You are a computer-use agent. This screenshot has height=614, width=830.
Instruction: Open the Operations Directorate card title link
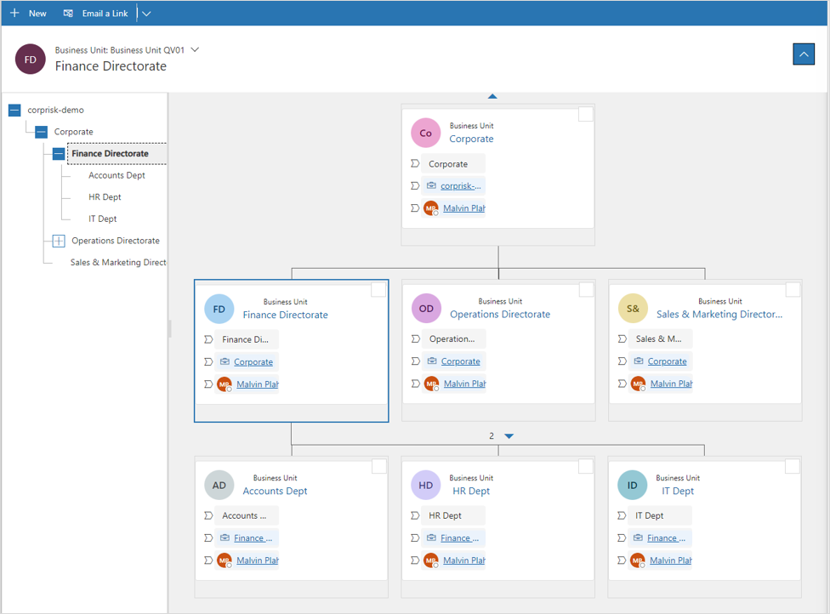[x=500, y=315]
